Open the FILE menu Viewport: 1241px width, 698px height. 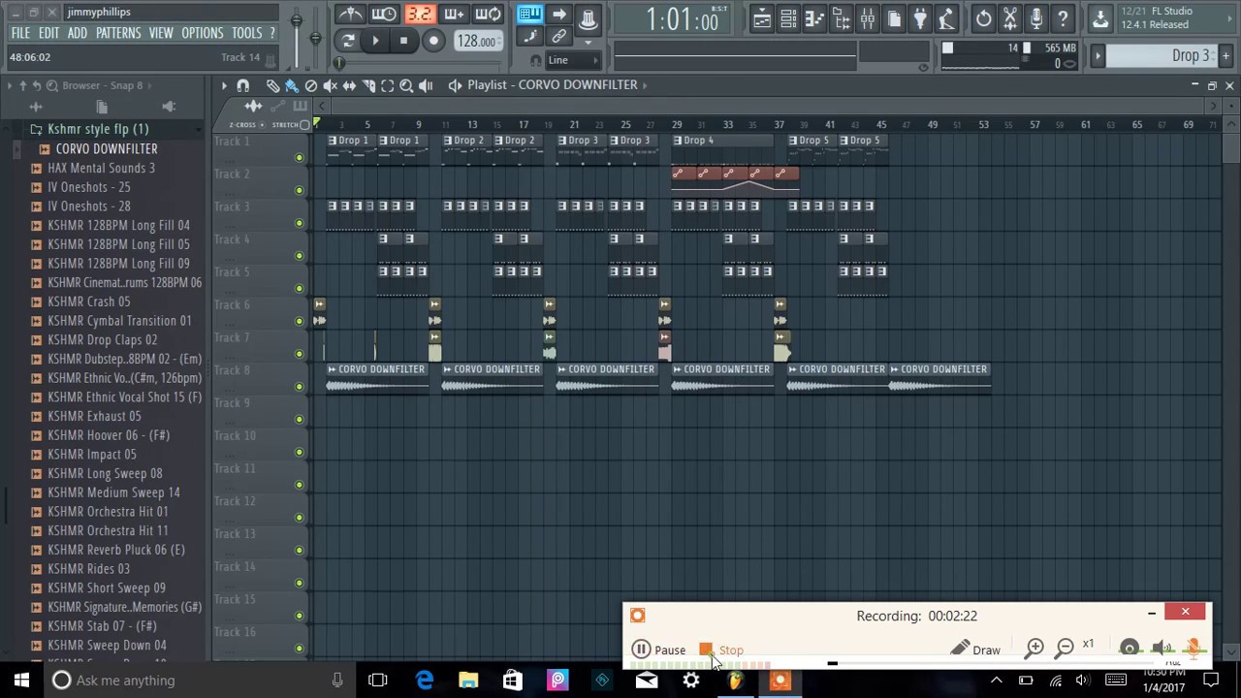(20, 33)
